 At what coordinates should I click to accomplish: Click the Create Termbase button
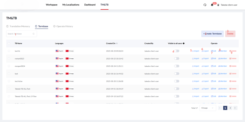(212, 34)
